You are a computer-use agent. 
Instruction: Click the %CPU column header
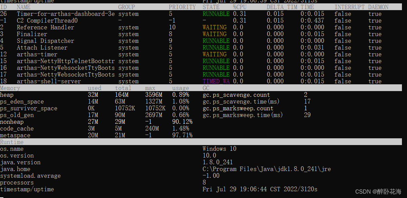(240, 7)
